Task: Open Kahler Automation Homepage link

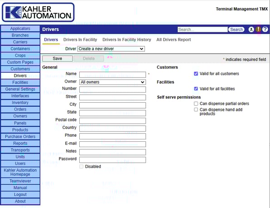Action: (x=20, y=172)
